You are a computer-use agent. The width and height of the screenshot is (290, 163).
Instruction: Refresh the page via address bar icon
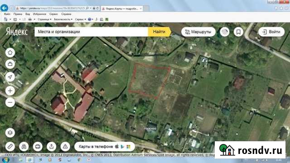[x=97, y=8]
